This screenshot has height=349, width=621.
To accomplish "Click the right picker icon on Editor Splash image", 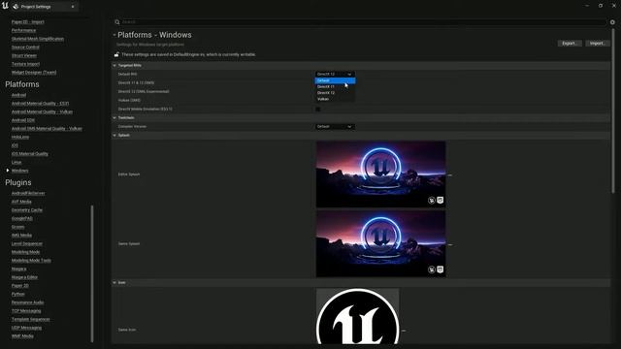I will [440, 201].
